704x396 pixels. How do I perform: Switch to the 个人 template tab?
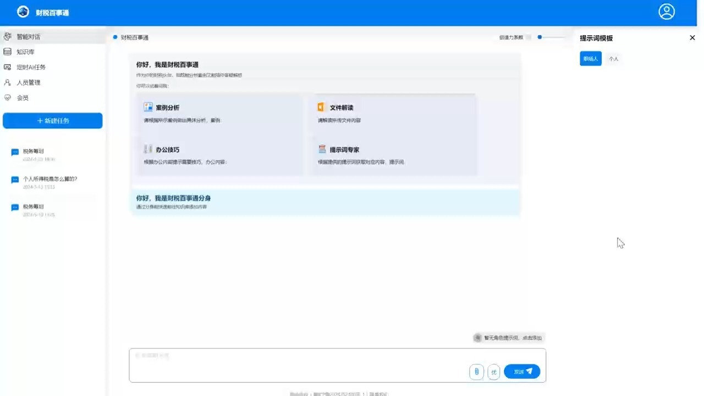pos(613,59)
